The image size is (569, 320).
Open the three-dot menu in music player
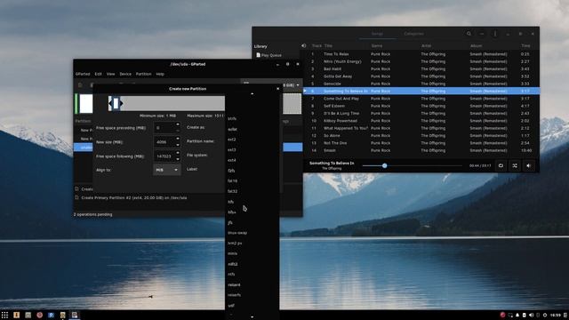tap(495, 34)
